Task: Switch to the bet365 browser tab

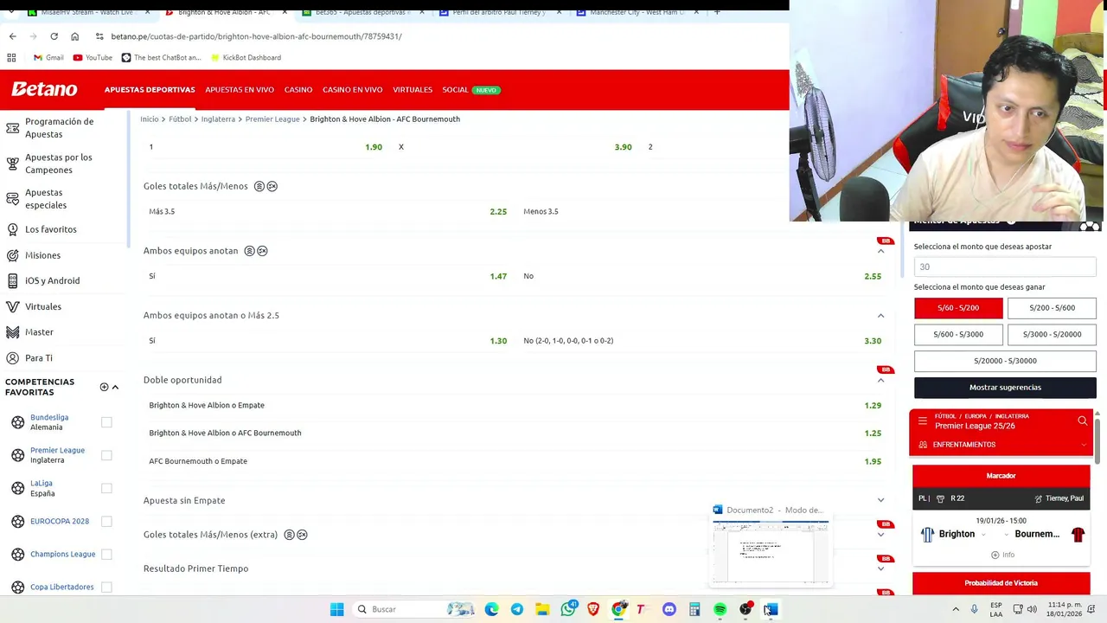Action: [362, 12]
